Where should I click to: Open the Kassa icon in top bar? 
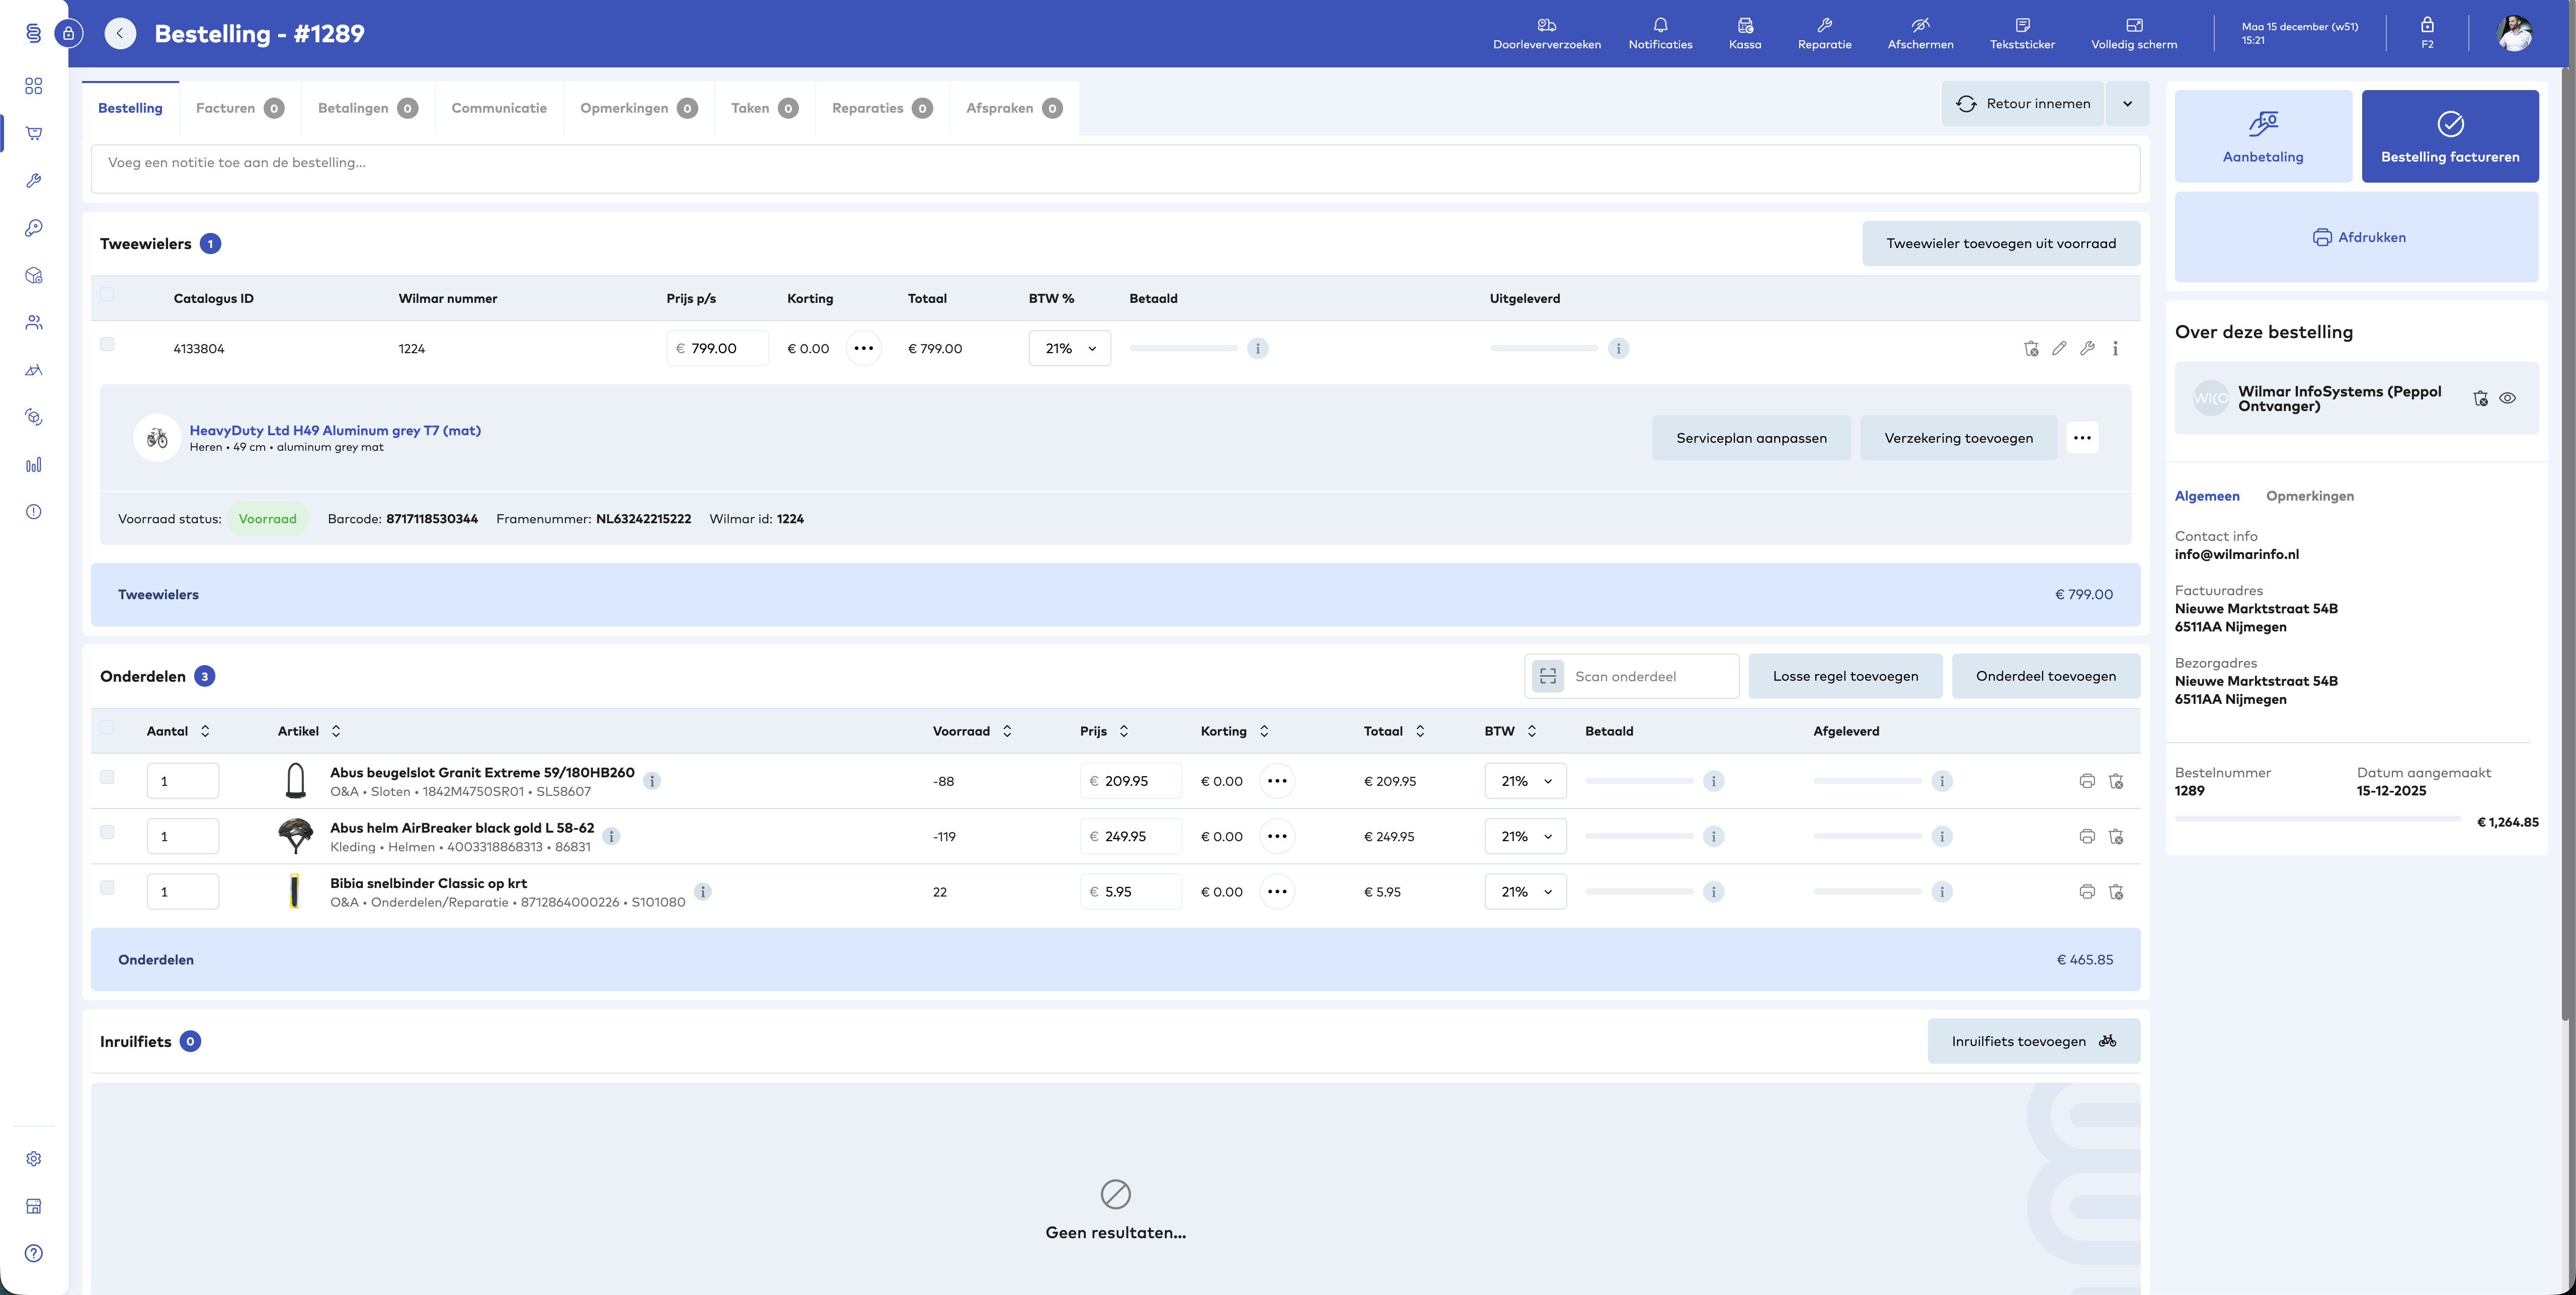coord(1744,33)
